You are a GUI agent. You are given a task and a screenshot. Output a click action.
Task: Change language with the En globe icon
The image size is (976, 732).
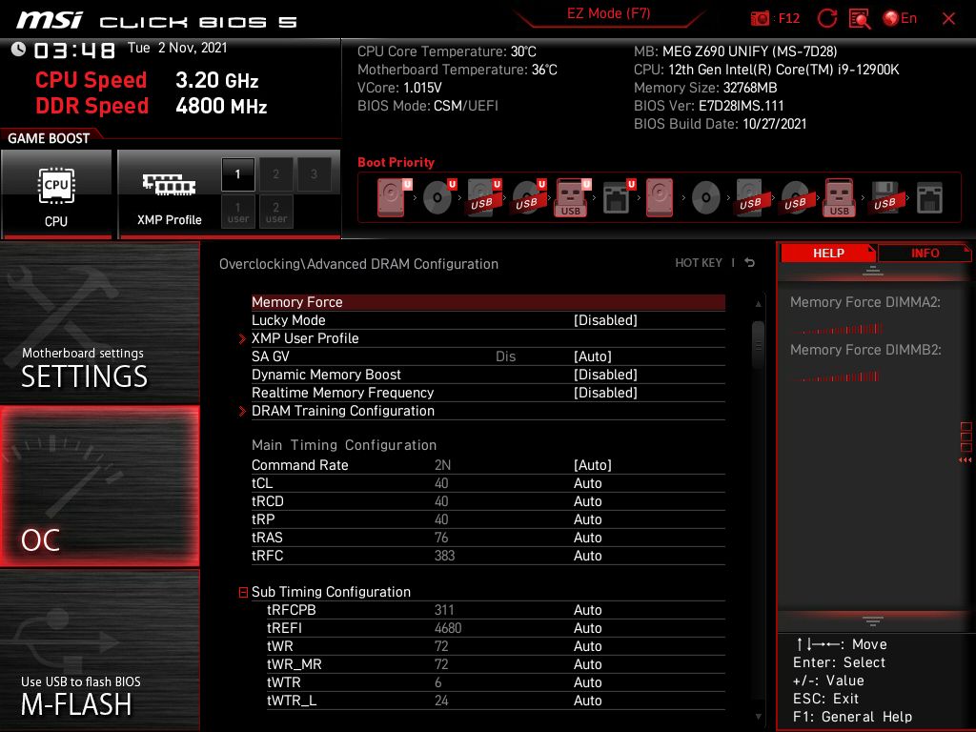900,18
